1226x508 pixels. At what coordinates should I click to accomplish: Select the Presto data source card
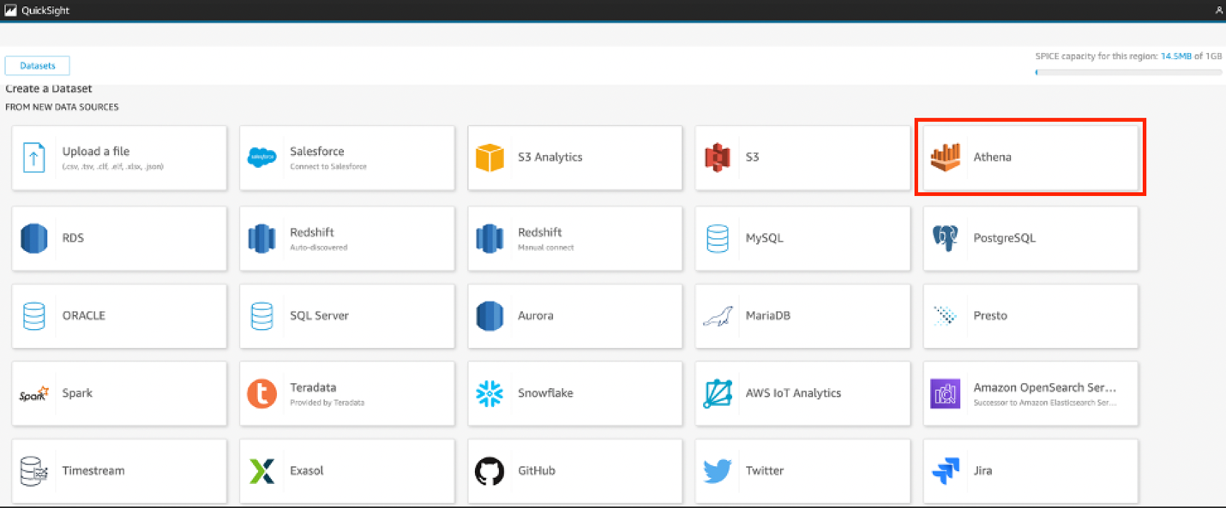point(1031,316)
